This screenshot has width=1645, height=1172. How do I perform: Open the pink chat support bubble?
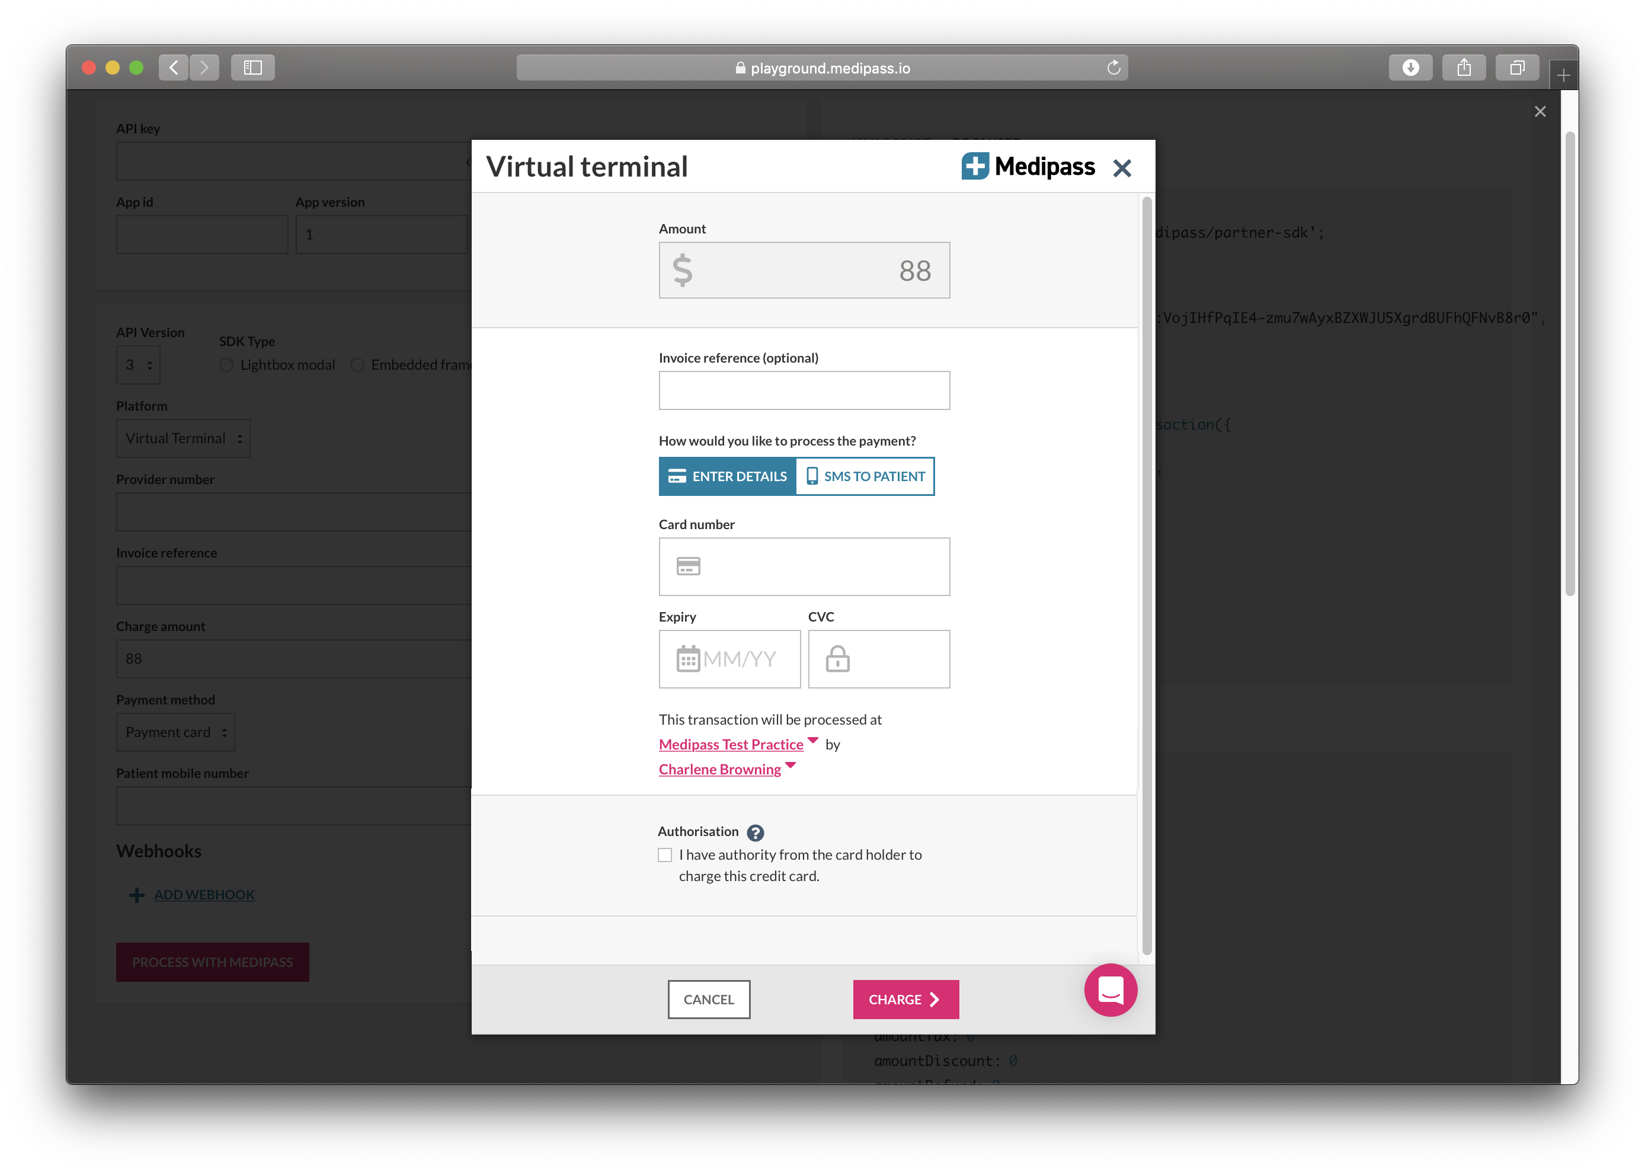tap(1110, 990)
